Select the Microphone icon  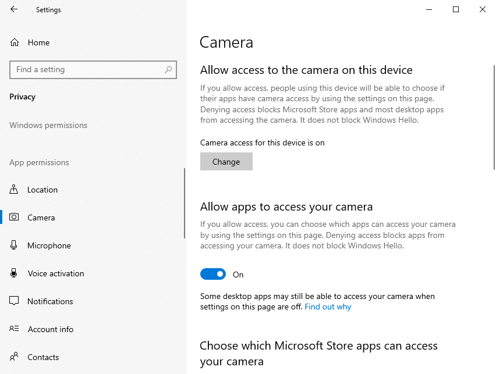point(13,245)
